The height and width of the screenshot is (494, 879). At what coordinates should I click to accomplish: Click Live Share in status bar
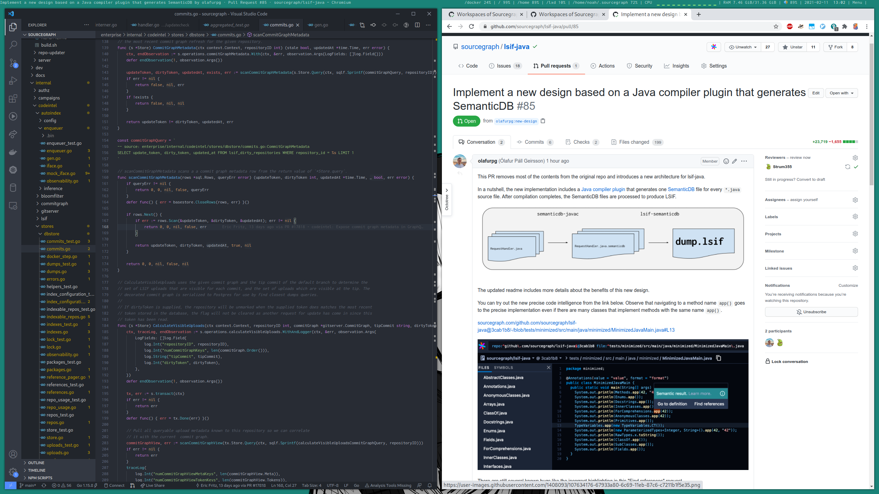pos(152,485)
